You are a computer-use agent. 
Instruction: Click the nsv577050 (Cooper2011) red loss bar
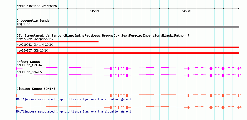[57, 42]
